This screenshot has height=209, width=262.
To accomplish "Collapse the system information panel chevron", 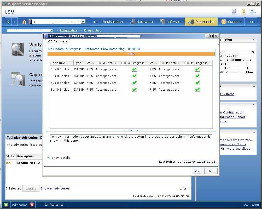I will [253, 40].
